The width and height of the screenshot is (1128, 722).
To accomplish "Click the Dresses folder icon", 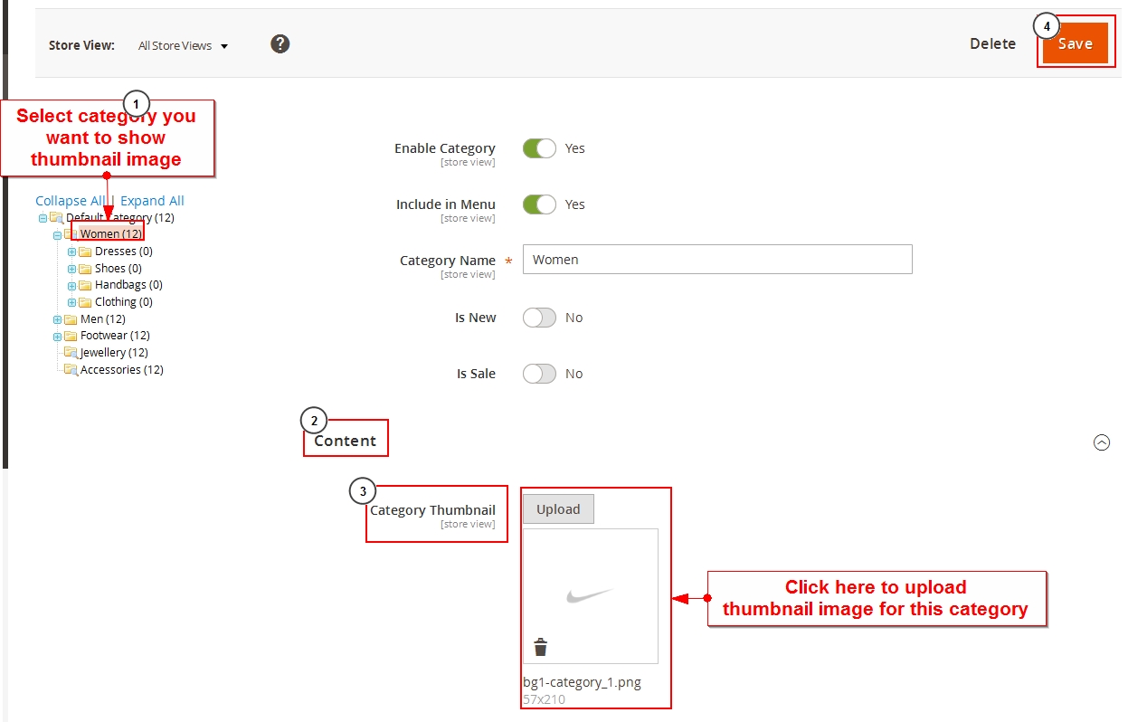I will (x=85, y=252).
